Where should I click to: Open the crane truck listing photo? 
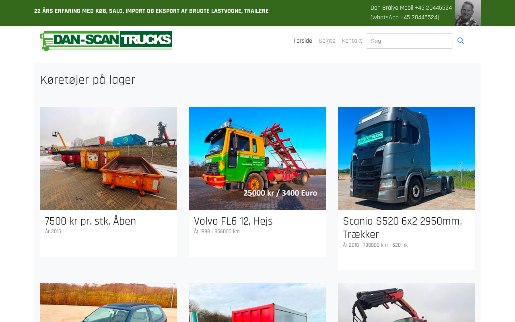(x=406, y=303)
